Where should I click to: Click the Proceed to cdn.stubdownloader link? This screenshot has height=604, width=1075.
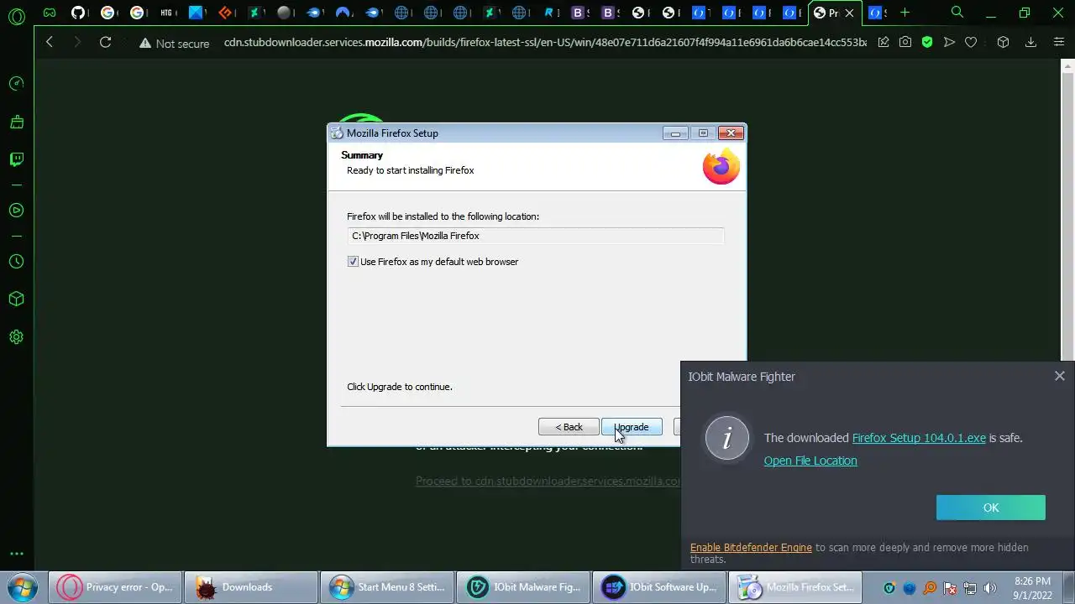click(548, 481)
